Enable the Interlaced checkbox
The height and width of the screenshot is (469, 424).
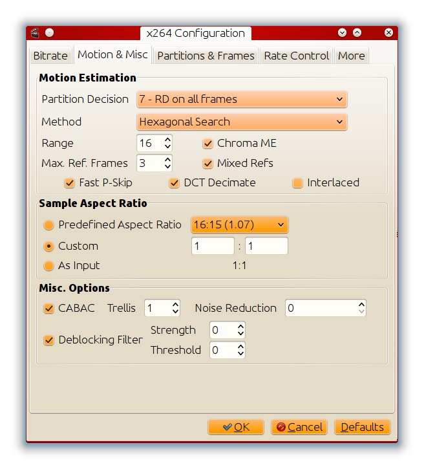coord(297,183)
